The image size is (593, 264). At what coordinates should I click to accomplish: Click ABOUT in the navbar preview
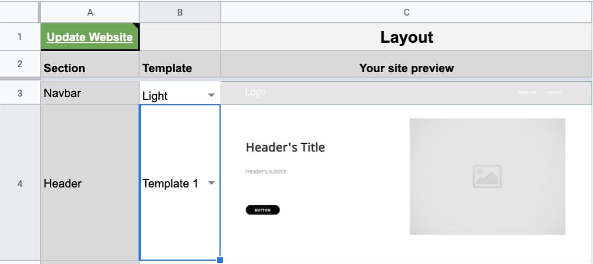[x=554, y=93]
